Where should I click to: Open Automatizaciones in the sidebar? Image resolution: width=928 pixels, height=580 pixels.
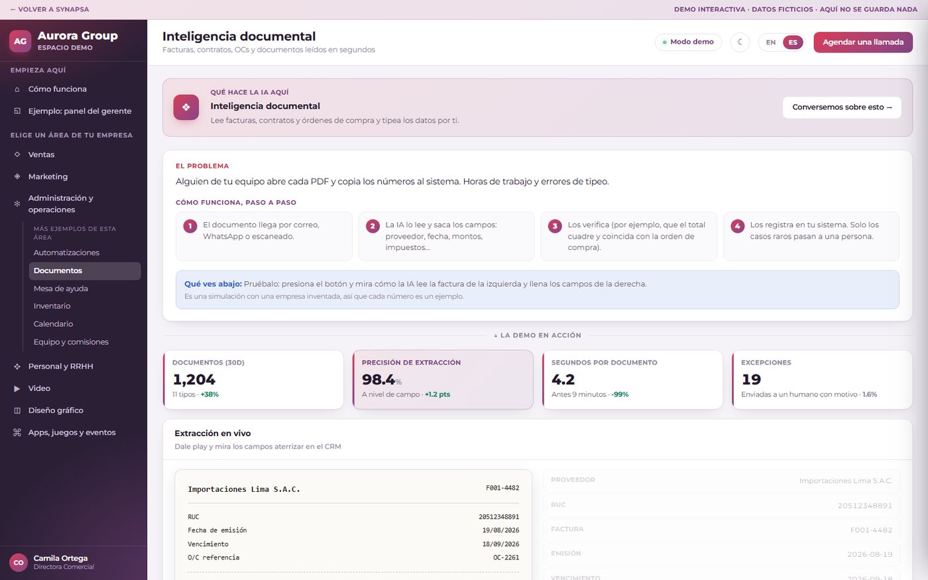85,253
